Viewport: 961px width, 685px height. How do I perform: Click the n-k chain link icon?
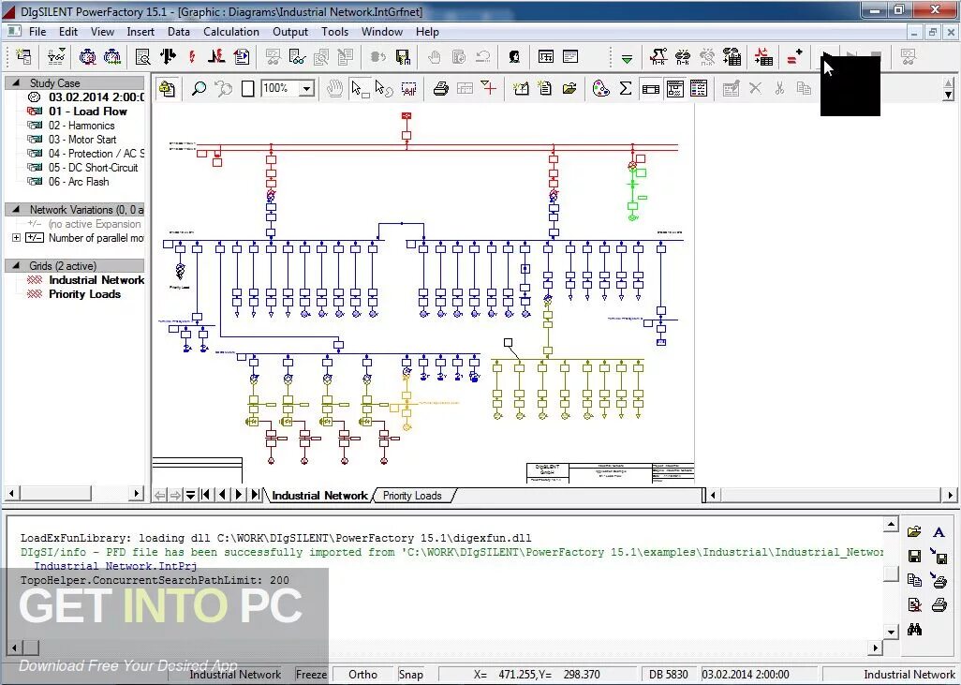[683, 57]
